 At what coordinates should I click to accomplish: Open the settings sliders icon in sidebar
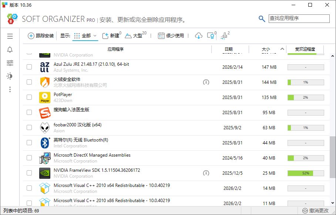tap(10, 63)
